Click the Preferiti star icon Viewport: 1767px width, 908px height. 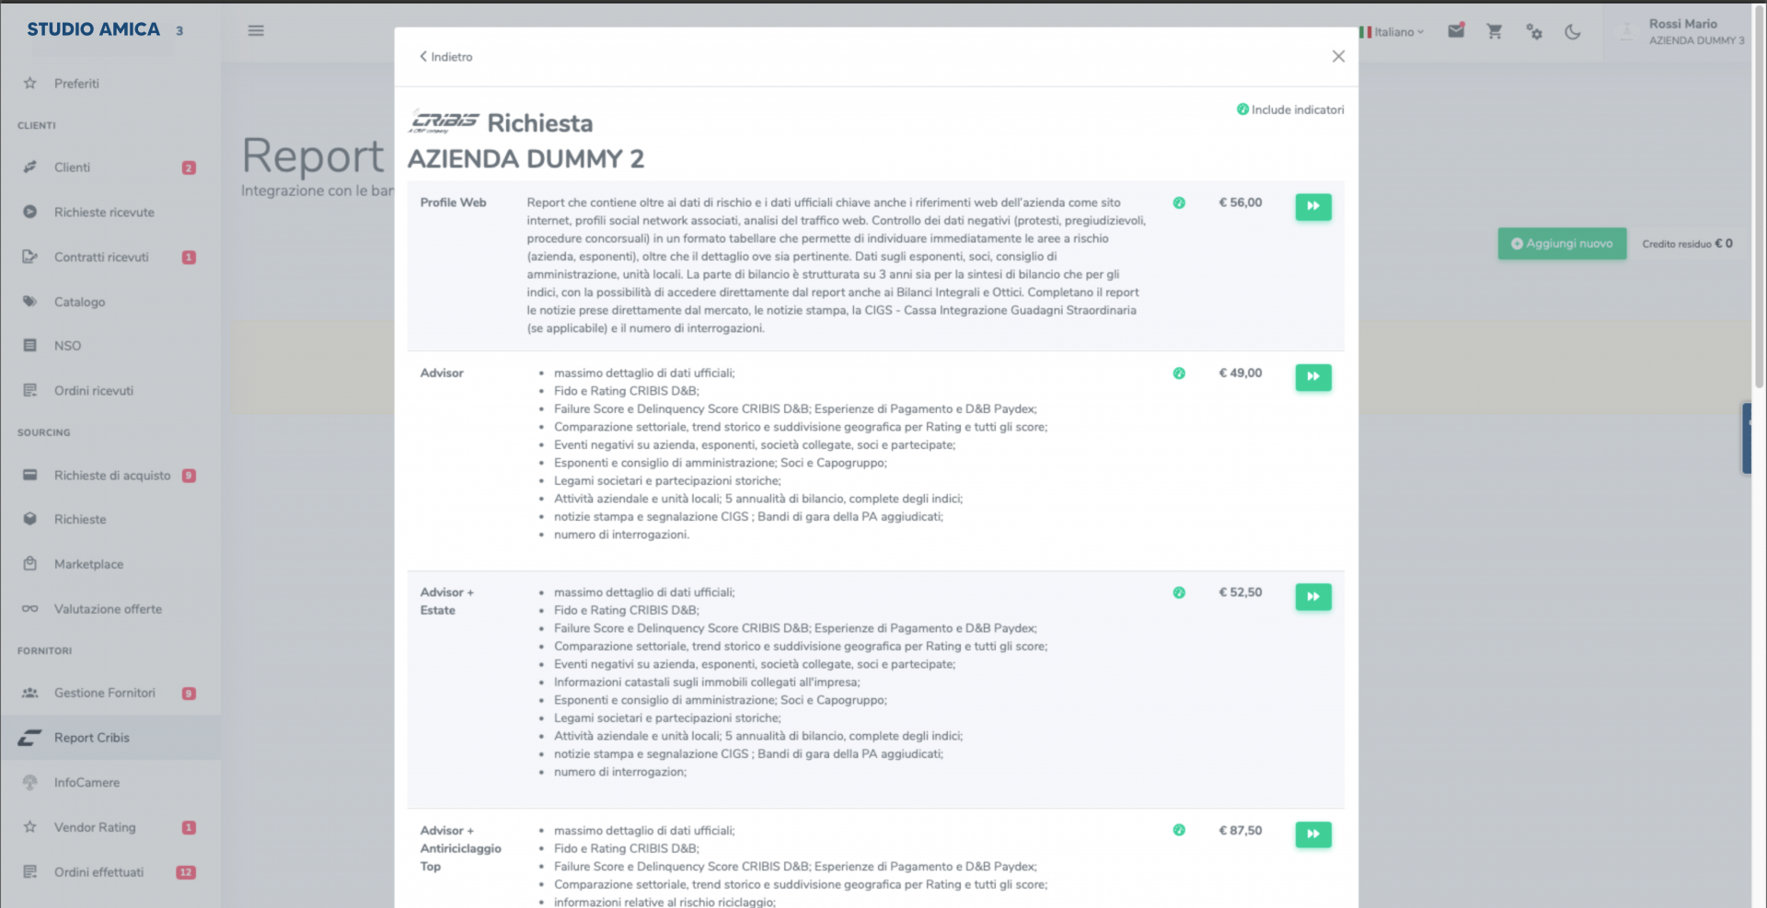tap(29, 84)
